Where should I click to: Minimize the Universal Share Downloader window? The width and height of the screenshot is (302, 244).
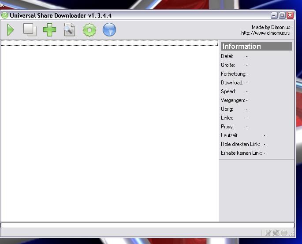click(x=274, y=15)
